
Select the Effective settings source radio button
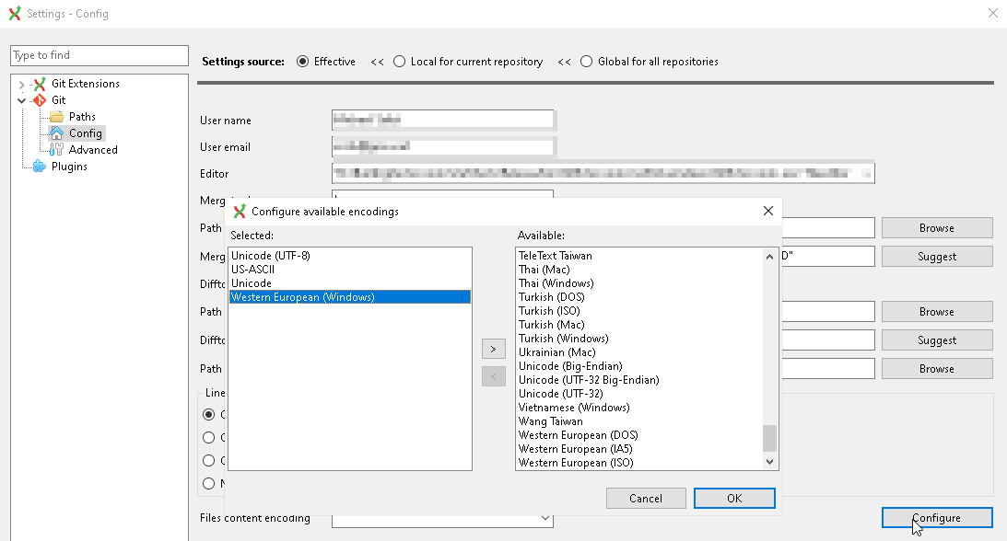pyautogui.click(x=303, y=62)
